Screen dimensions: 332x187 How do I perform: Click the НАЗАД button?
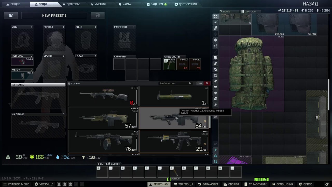tap(310, 4)
